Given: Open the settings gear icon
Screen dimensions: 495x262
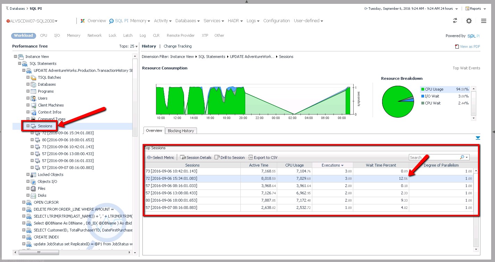Looking at the screenshot, I should (469, 21).
